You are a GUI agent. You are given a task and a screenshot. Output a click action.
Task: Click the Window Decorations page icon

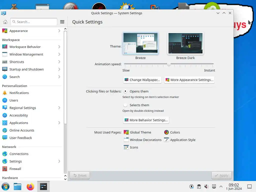click(126, 140)
